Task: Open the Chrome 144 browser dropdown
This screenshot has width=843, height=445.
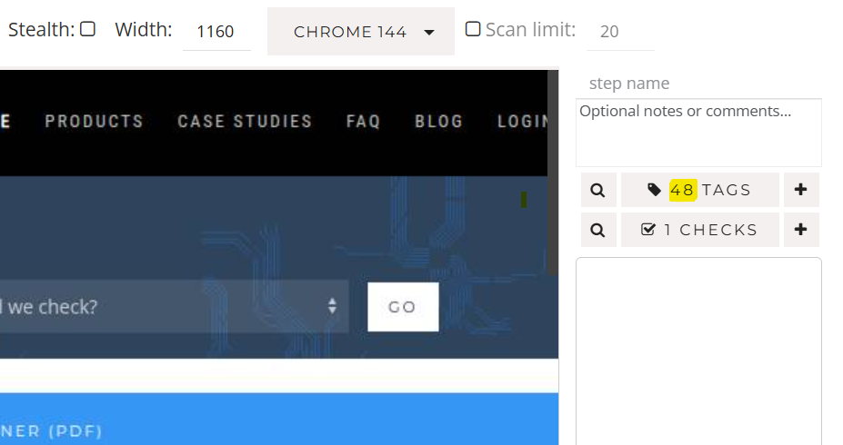Action: (361, 32)
